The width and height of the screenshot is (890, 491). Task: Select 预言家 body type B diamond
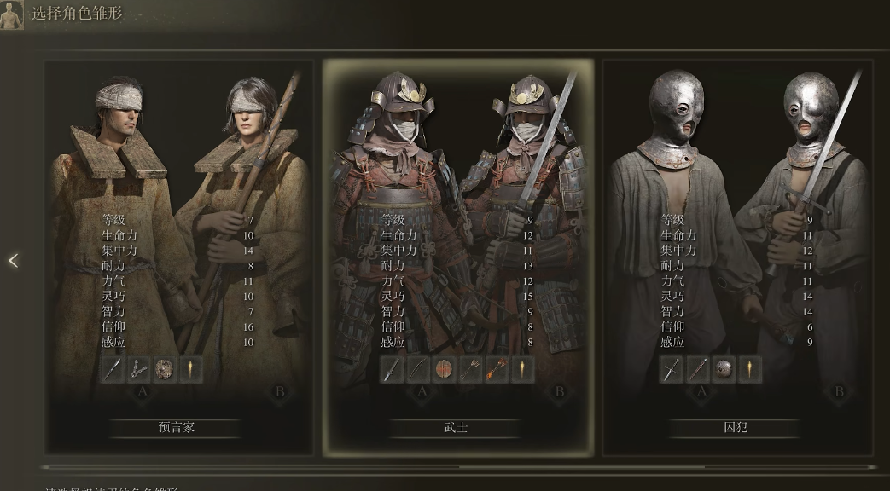point(279,392)
